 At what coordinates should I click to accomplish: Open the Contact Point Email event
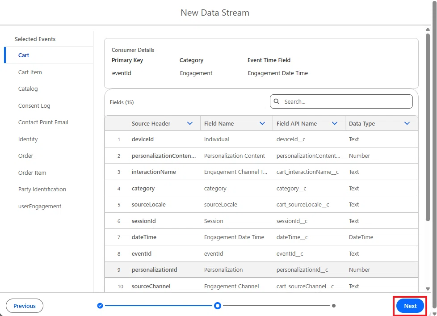43,122
